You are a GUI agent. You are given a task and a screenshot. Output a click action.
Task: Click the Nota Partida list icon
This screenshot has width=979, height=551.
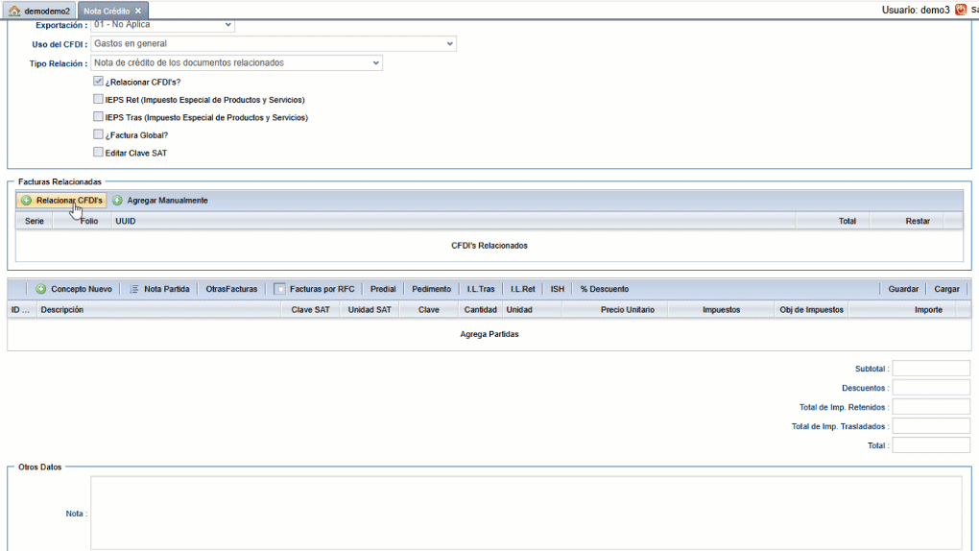pyautogui.click(x=134, y=289)
